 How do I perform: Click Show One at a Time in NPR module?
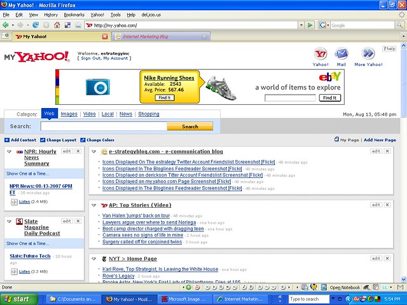[x=28, y=173]
